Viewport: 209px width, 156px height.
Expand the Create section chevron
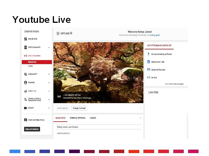[49, 108]
